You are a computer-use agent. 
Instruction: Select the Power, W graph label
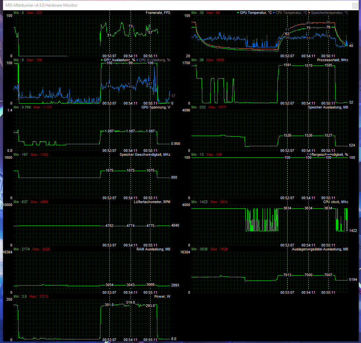tap(162, 296)
